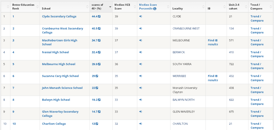Click percentile arrow icon in Nossal High row
Viewport: 274px width, 130px height.
click(x=141, y=52)
